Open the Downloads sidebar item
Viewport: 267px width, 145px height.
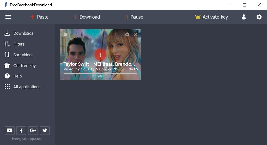point(19,33)
